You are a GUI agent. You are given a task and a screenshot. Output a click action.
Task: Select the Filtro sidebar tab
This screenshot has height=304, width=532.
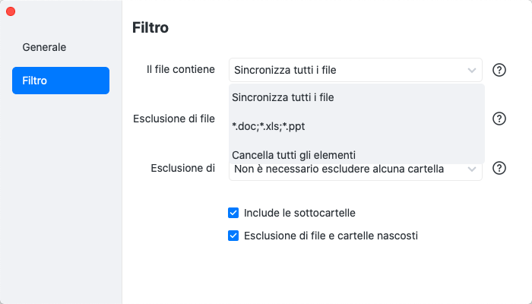click(x=61, y=81)
